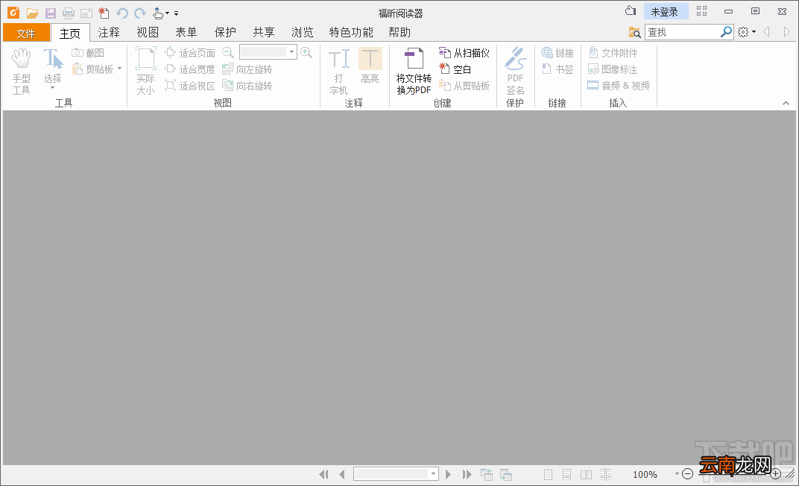The image size is (799, 486).
Task: Click 适合页面 fit page option
Action: [190, 52]
